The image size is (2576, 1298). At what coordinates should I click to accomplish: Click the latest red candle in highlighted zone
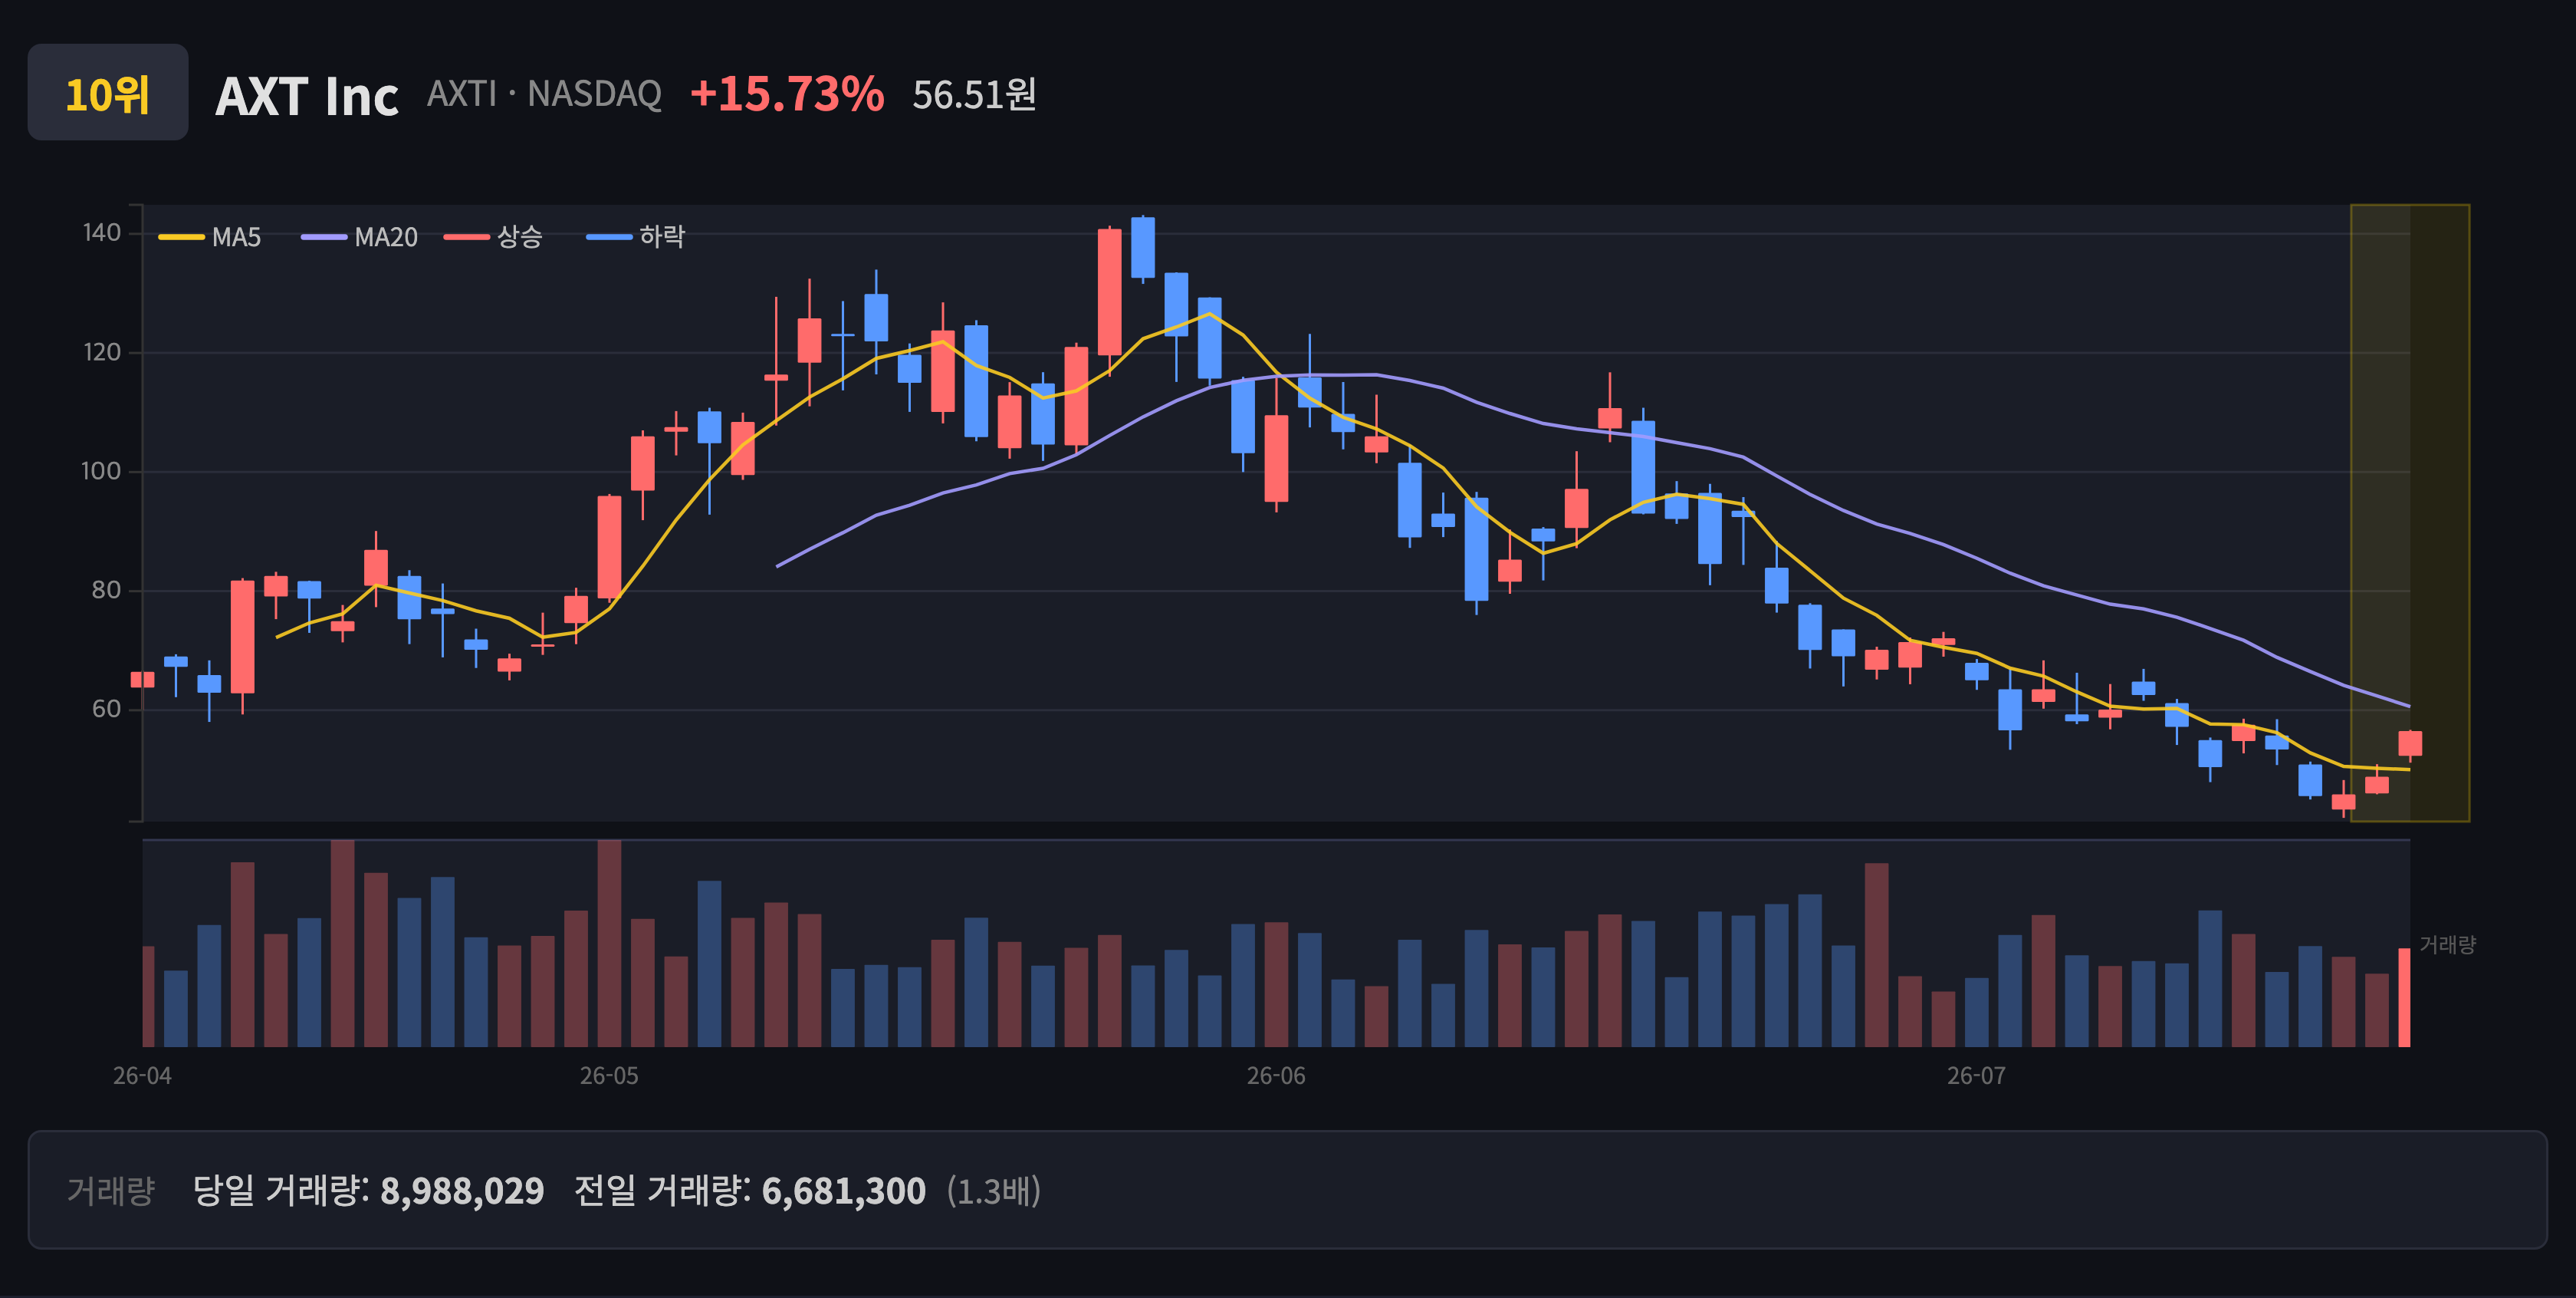coord(2410,743)
